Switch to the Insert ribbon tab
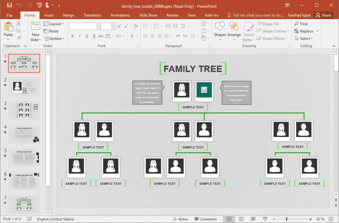Screen dimensions: 339x223 tap(49, 15)
